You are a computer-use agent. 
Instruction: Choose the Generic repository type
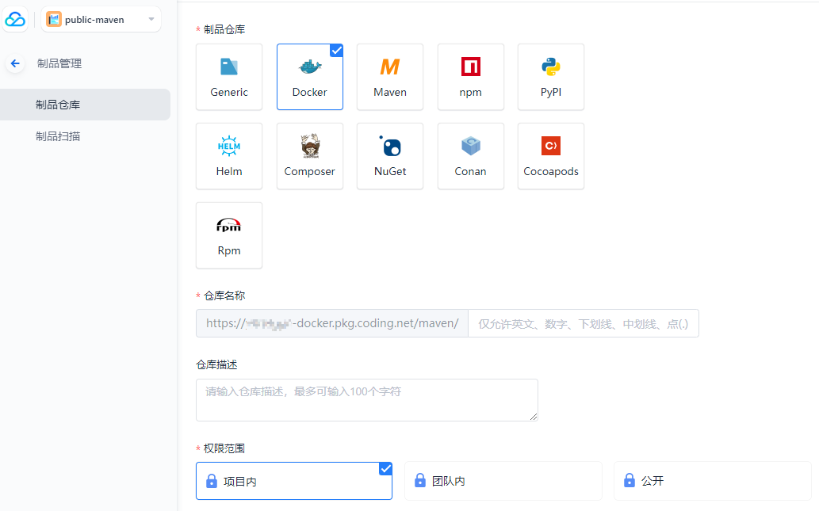point(229,78)
